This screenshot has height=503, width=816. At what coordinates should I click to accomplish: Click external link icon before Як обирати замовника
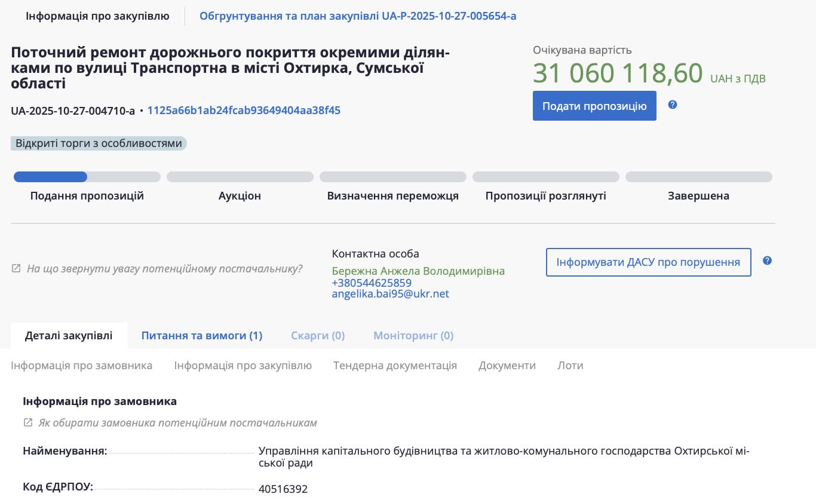pos(27,423)
